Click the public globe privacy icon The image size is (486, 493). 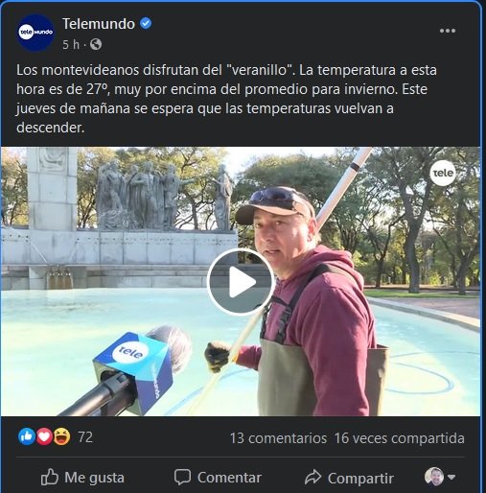[96, 44]
